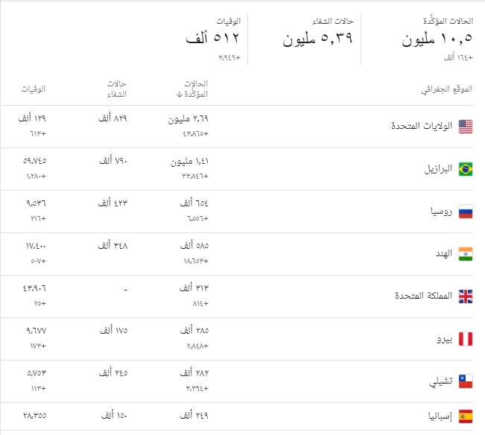Sort by the الحالات المؤكدة column arrow

pyautogui.click(x=180, y=95)
